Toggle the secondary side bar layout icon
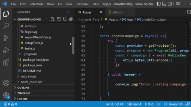 pyautogui.click(x=170, y=4)
